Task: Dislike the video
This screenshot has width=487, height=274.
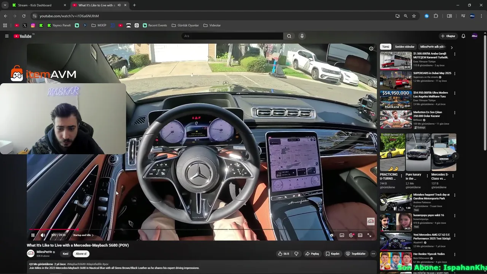Action: (x=296, y=254)
